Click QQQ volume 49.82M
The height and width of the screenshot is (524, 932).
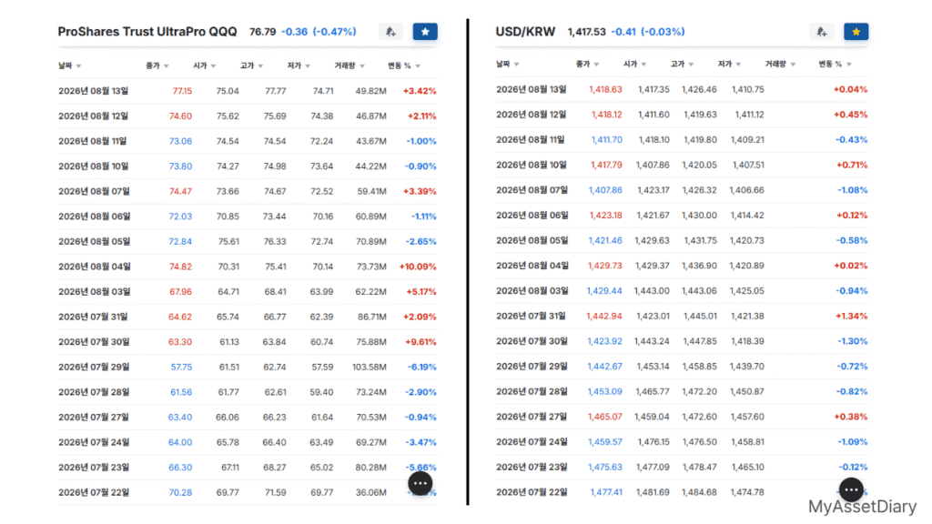click(371, 91)
